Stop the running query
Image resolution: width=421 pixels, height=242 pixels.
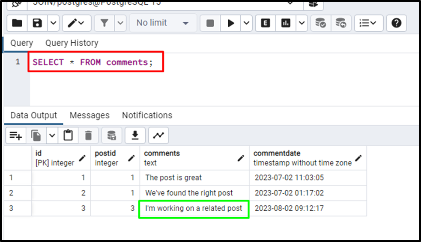coord(210,23)
